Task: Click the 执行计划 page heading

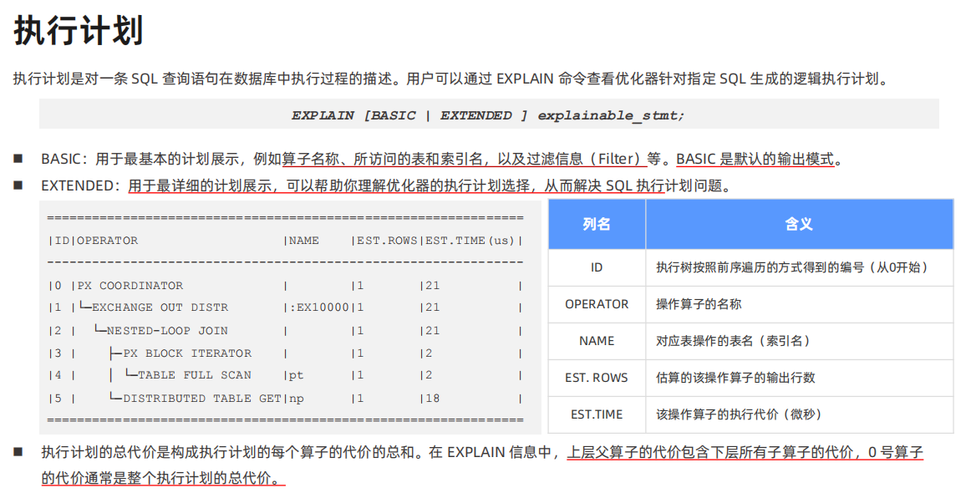Action: point(79,31)
